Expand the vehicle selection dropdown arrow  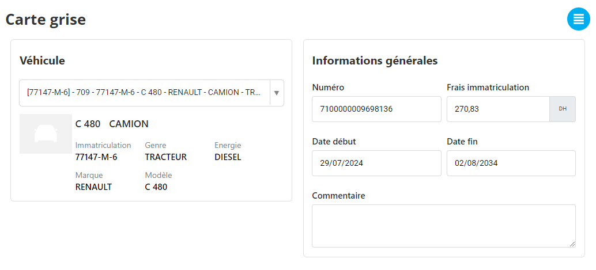[277, 93]
